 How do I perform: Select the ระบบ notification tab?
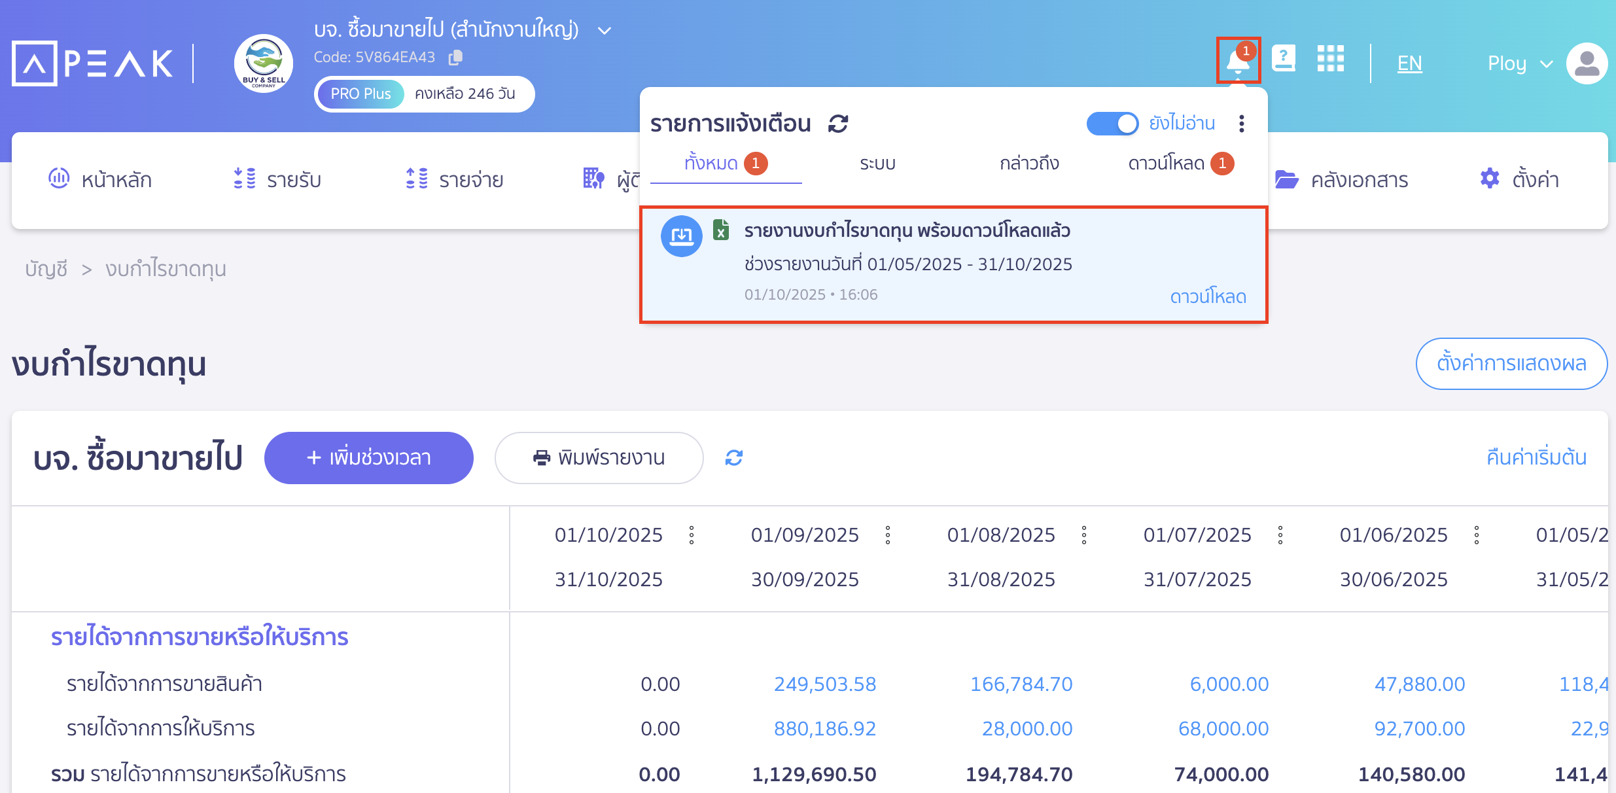pyautogui.click(x=877, y=164)
